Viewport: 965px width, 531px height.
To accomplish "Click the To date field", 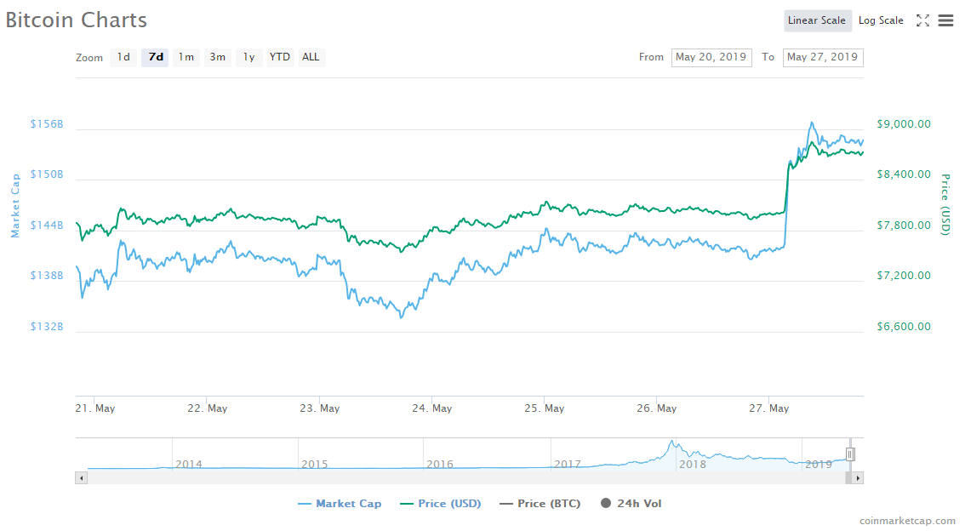I will pos(822,57).
